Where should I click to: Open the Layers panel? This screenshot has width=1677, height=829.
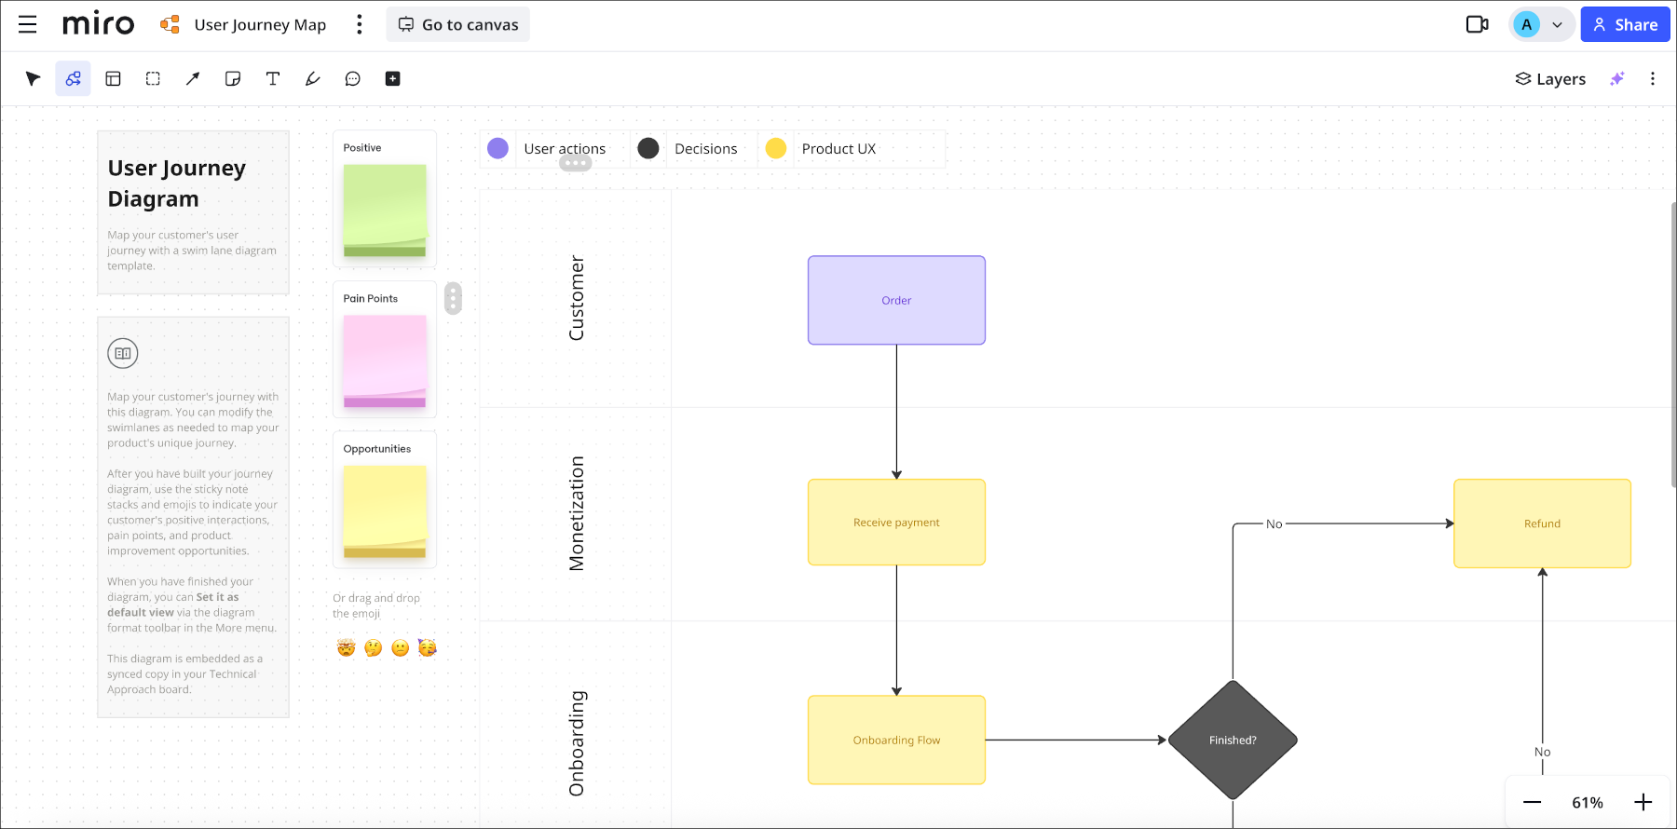pos(1550,79)
